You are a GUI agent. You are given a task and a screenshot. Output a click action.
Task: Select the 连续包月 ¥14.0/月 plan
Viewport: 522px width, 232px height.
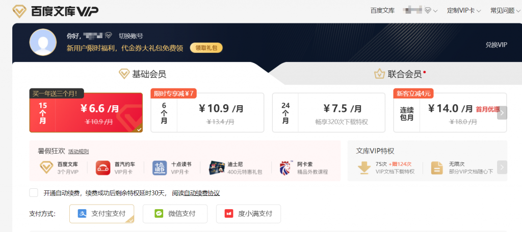[450, 112]
